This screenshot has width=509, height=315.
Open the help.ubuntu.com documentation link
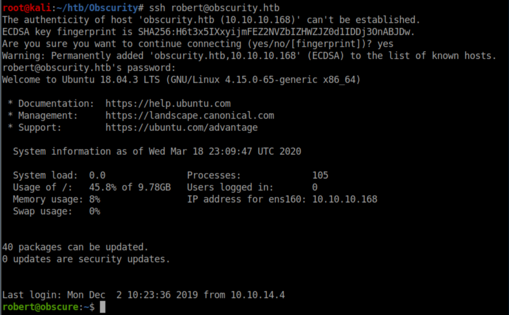pos(168,104)
